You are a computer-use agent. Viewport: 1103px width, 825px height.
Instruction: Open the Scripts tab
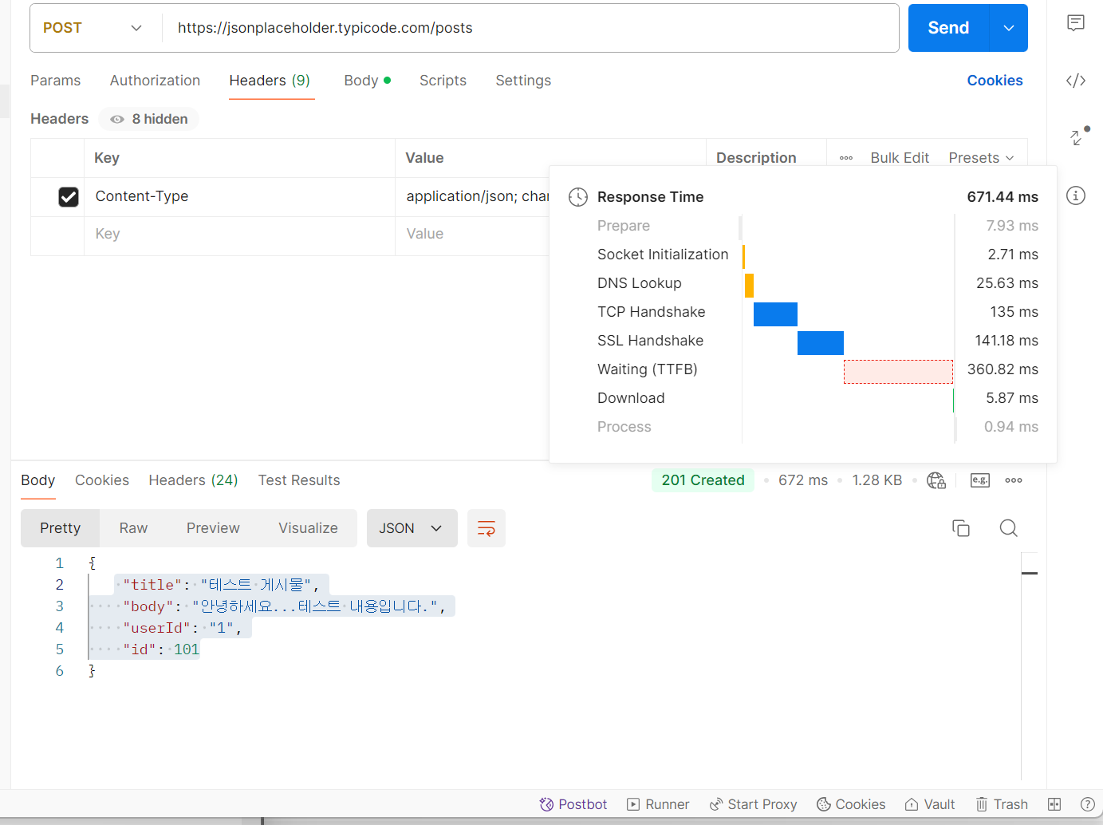(x=443, y=81)
